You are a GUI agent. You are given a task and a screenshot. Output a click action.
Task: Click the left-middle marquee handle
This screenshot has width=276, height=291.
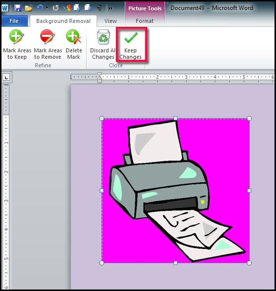pyautogui.click(x=101, y=191)
